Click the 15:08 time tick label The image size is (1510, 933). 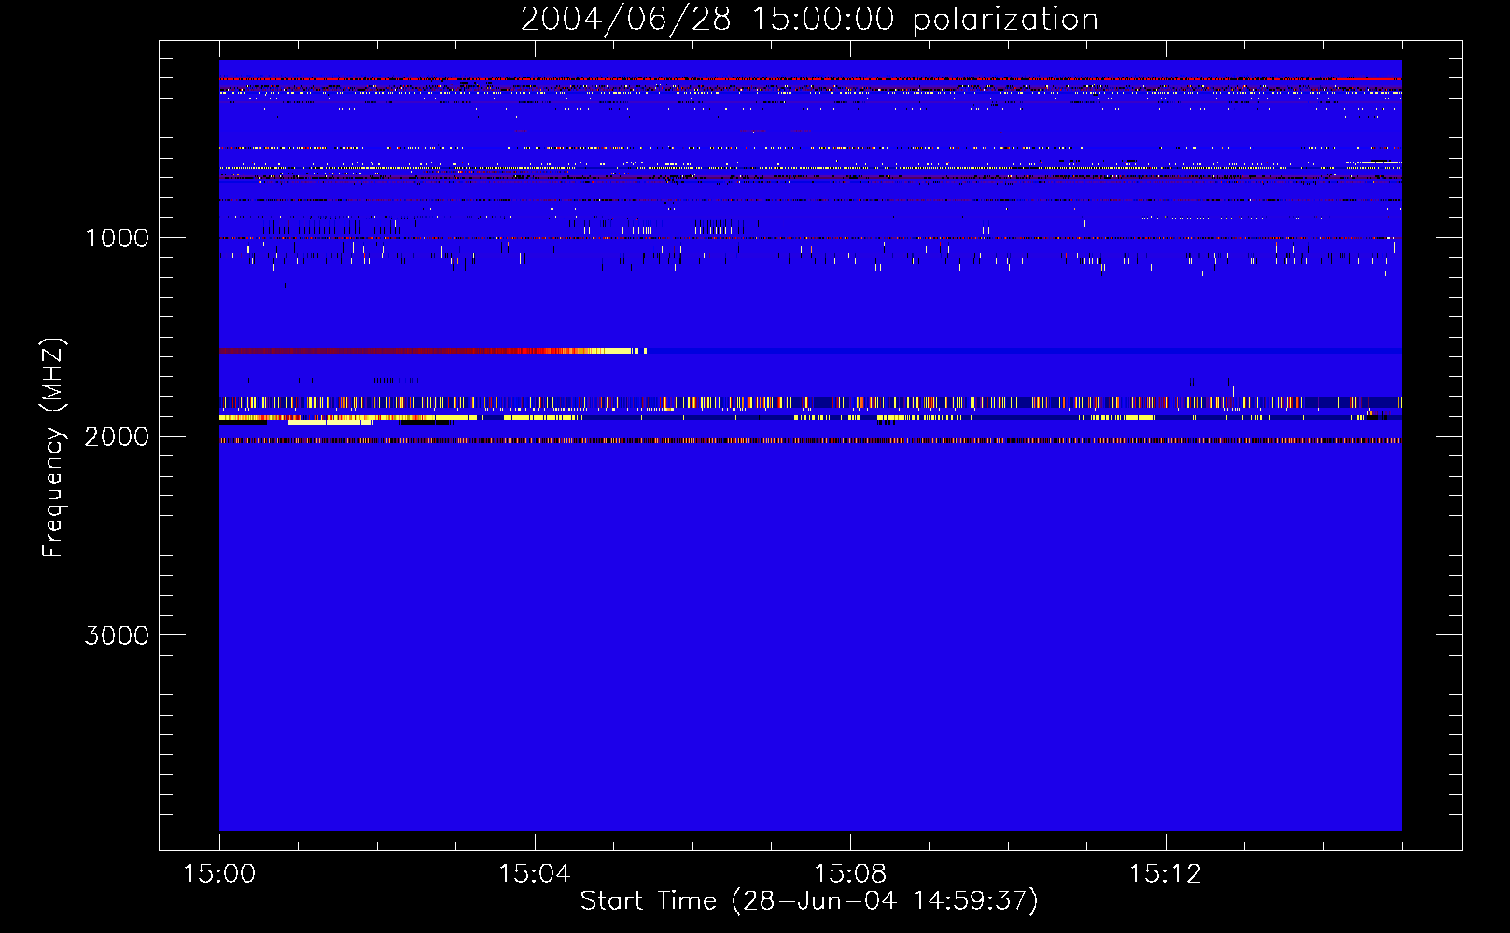pyautogui.click(x=850, y=874)
